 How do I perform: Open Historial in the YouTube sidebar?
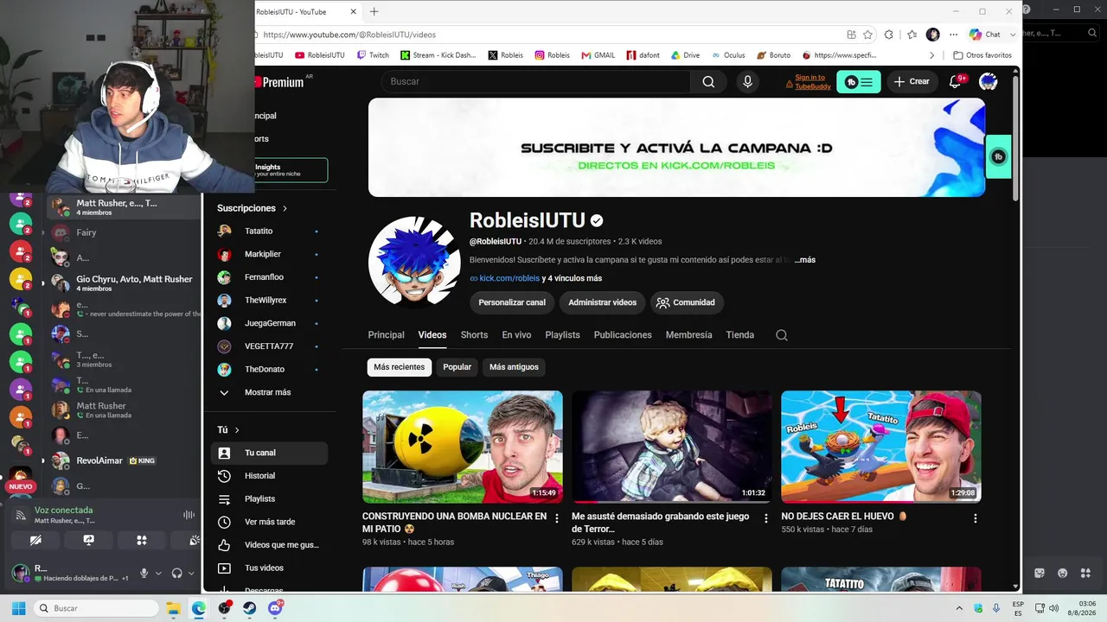269,476
